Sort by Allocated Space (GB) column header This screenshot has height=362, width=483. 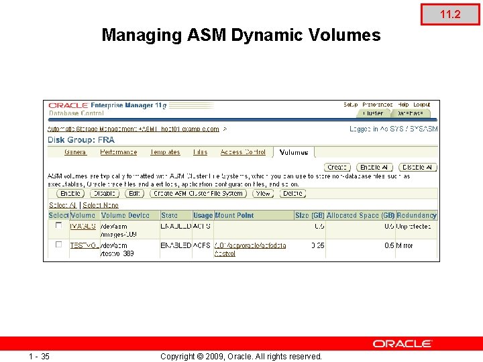[360, 215]
